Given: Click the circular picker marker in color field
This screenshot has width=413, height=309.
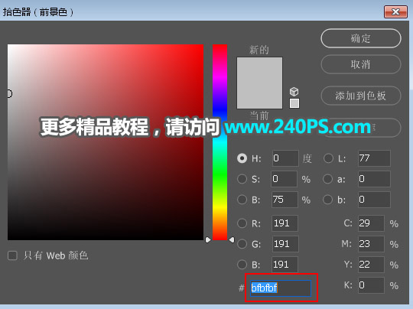Looking at the screenshot, I should [x=9, y=93].
